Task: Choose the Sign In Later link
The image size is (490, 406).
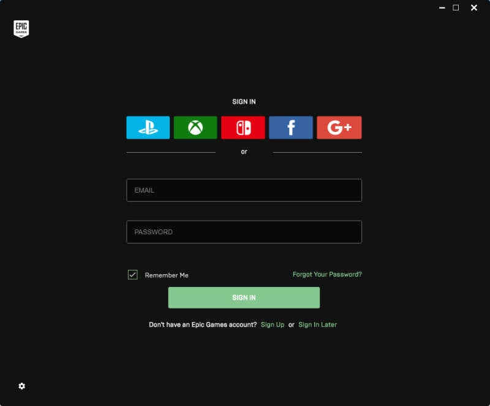Action: pyautogui.click(x=317, y=324)
